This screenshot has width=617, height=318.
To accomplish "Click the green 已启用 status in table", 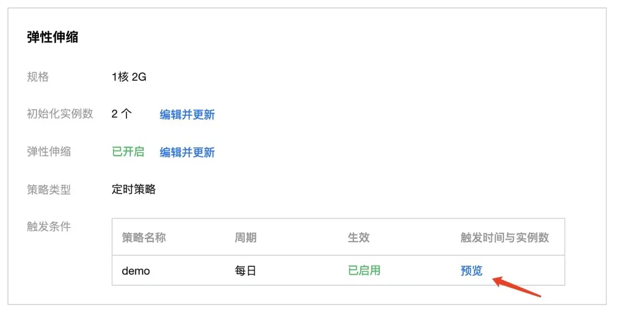I will [364, 271].
